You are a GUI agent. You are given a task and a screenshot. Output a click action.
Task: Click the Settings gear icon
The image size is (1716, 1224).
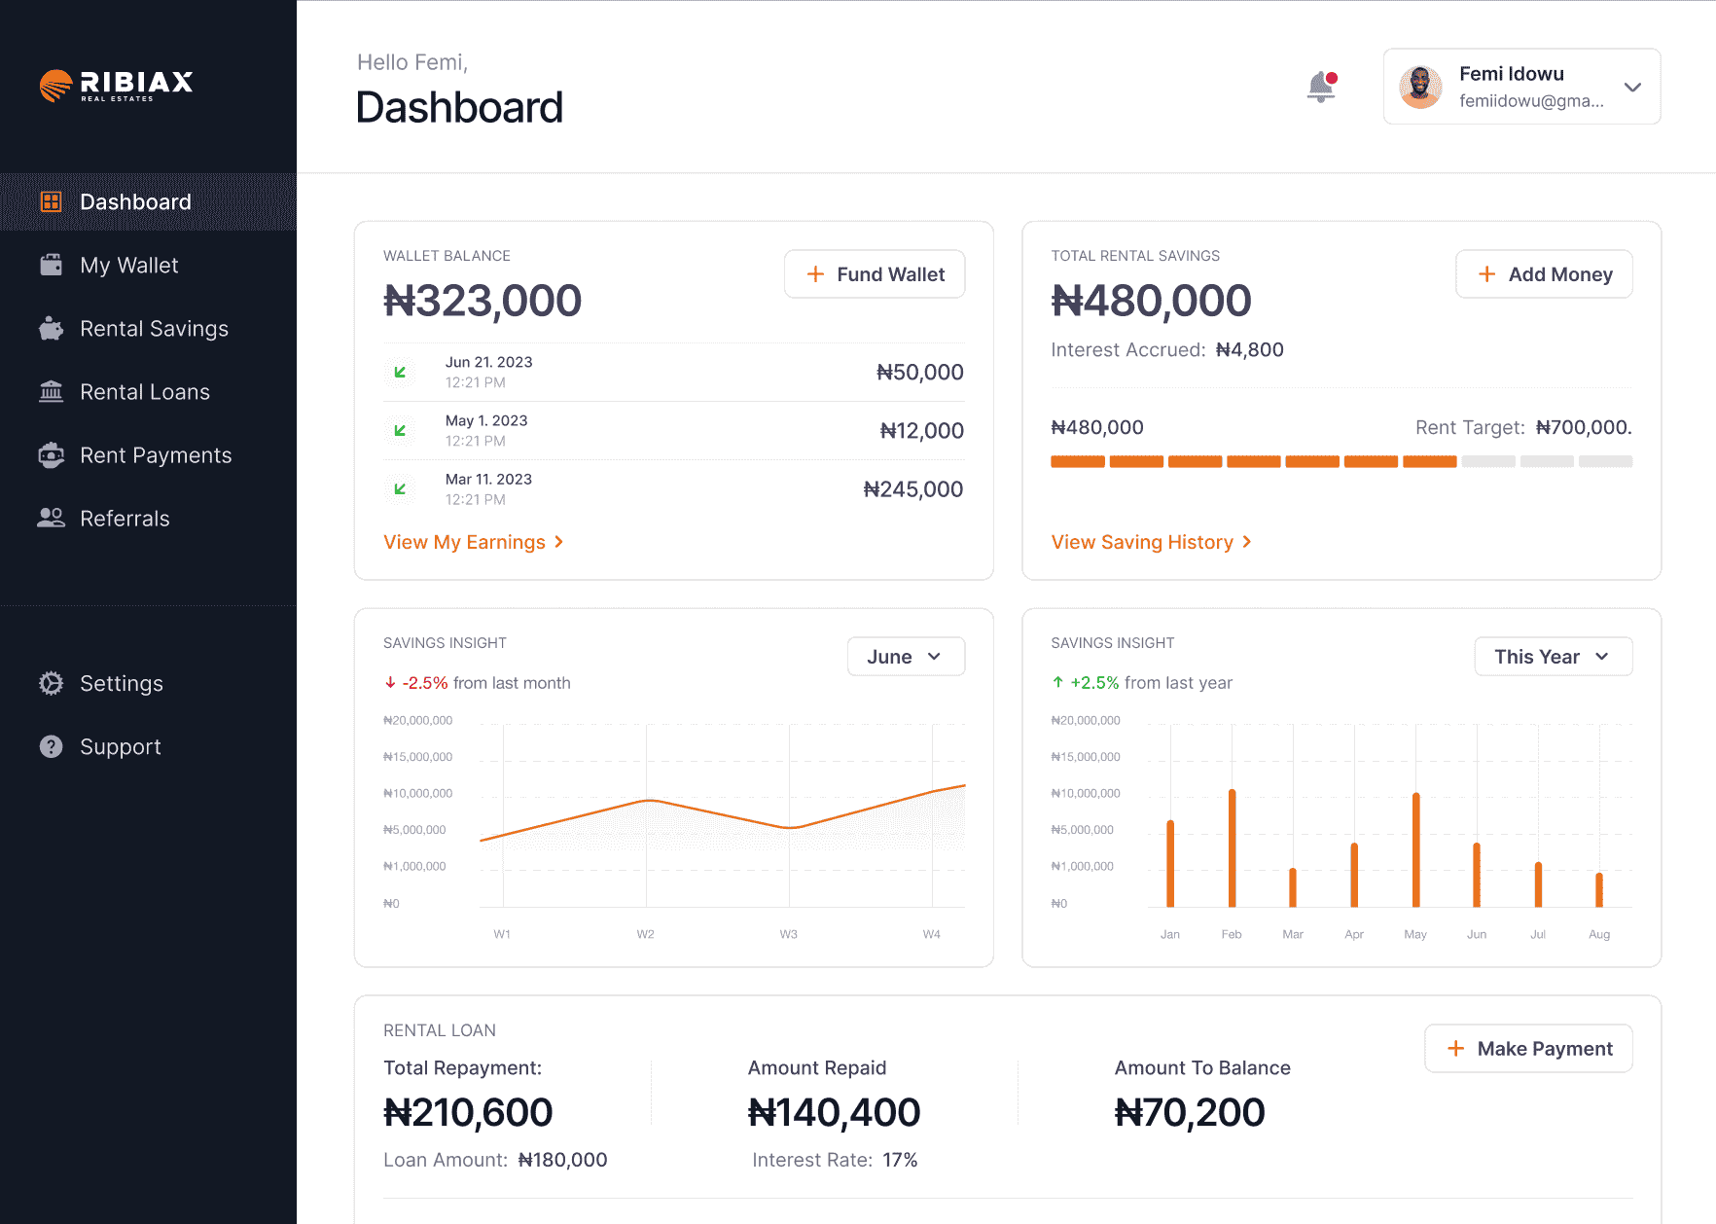[52, 683]
